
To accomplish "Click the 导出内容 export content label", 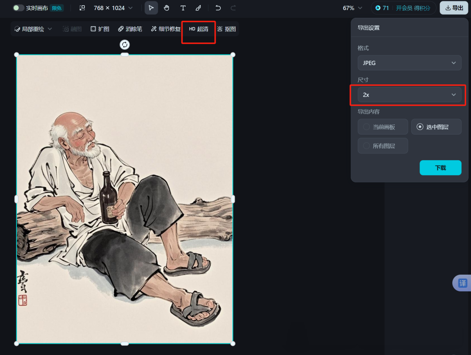I will 369,112.
